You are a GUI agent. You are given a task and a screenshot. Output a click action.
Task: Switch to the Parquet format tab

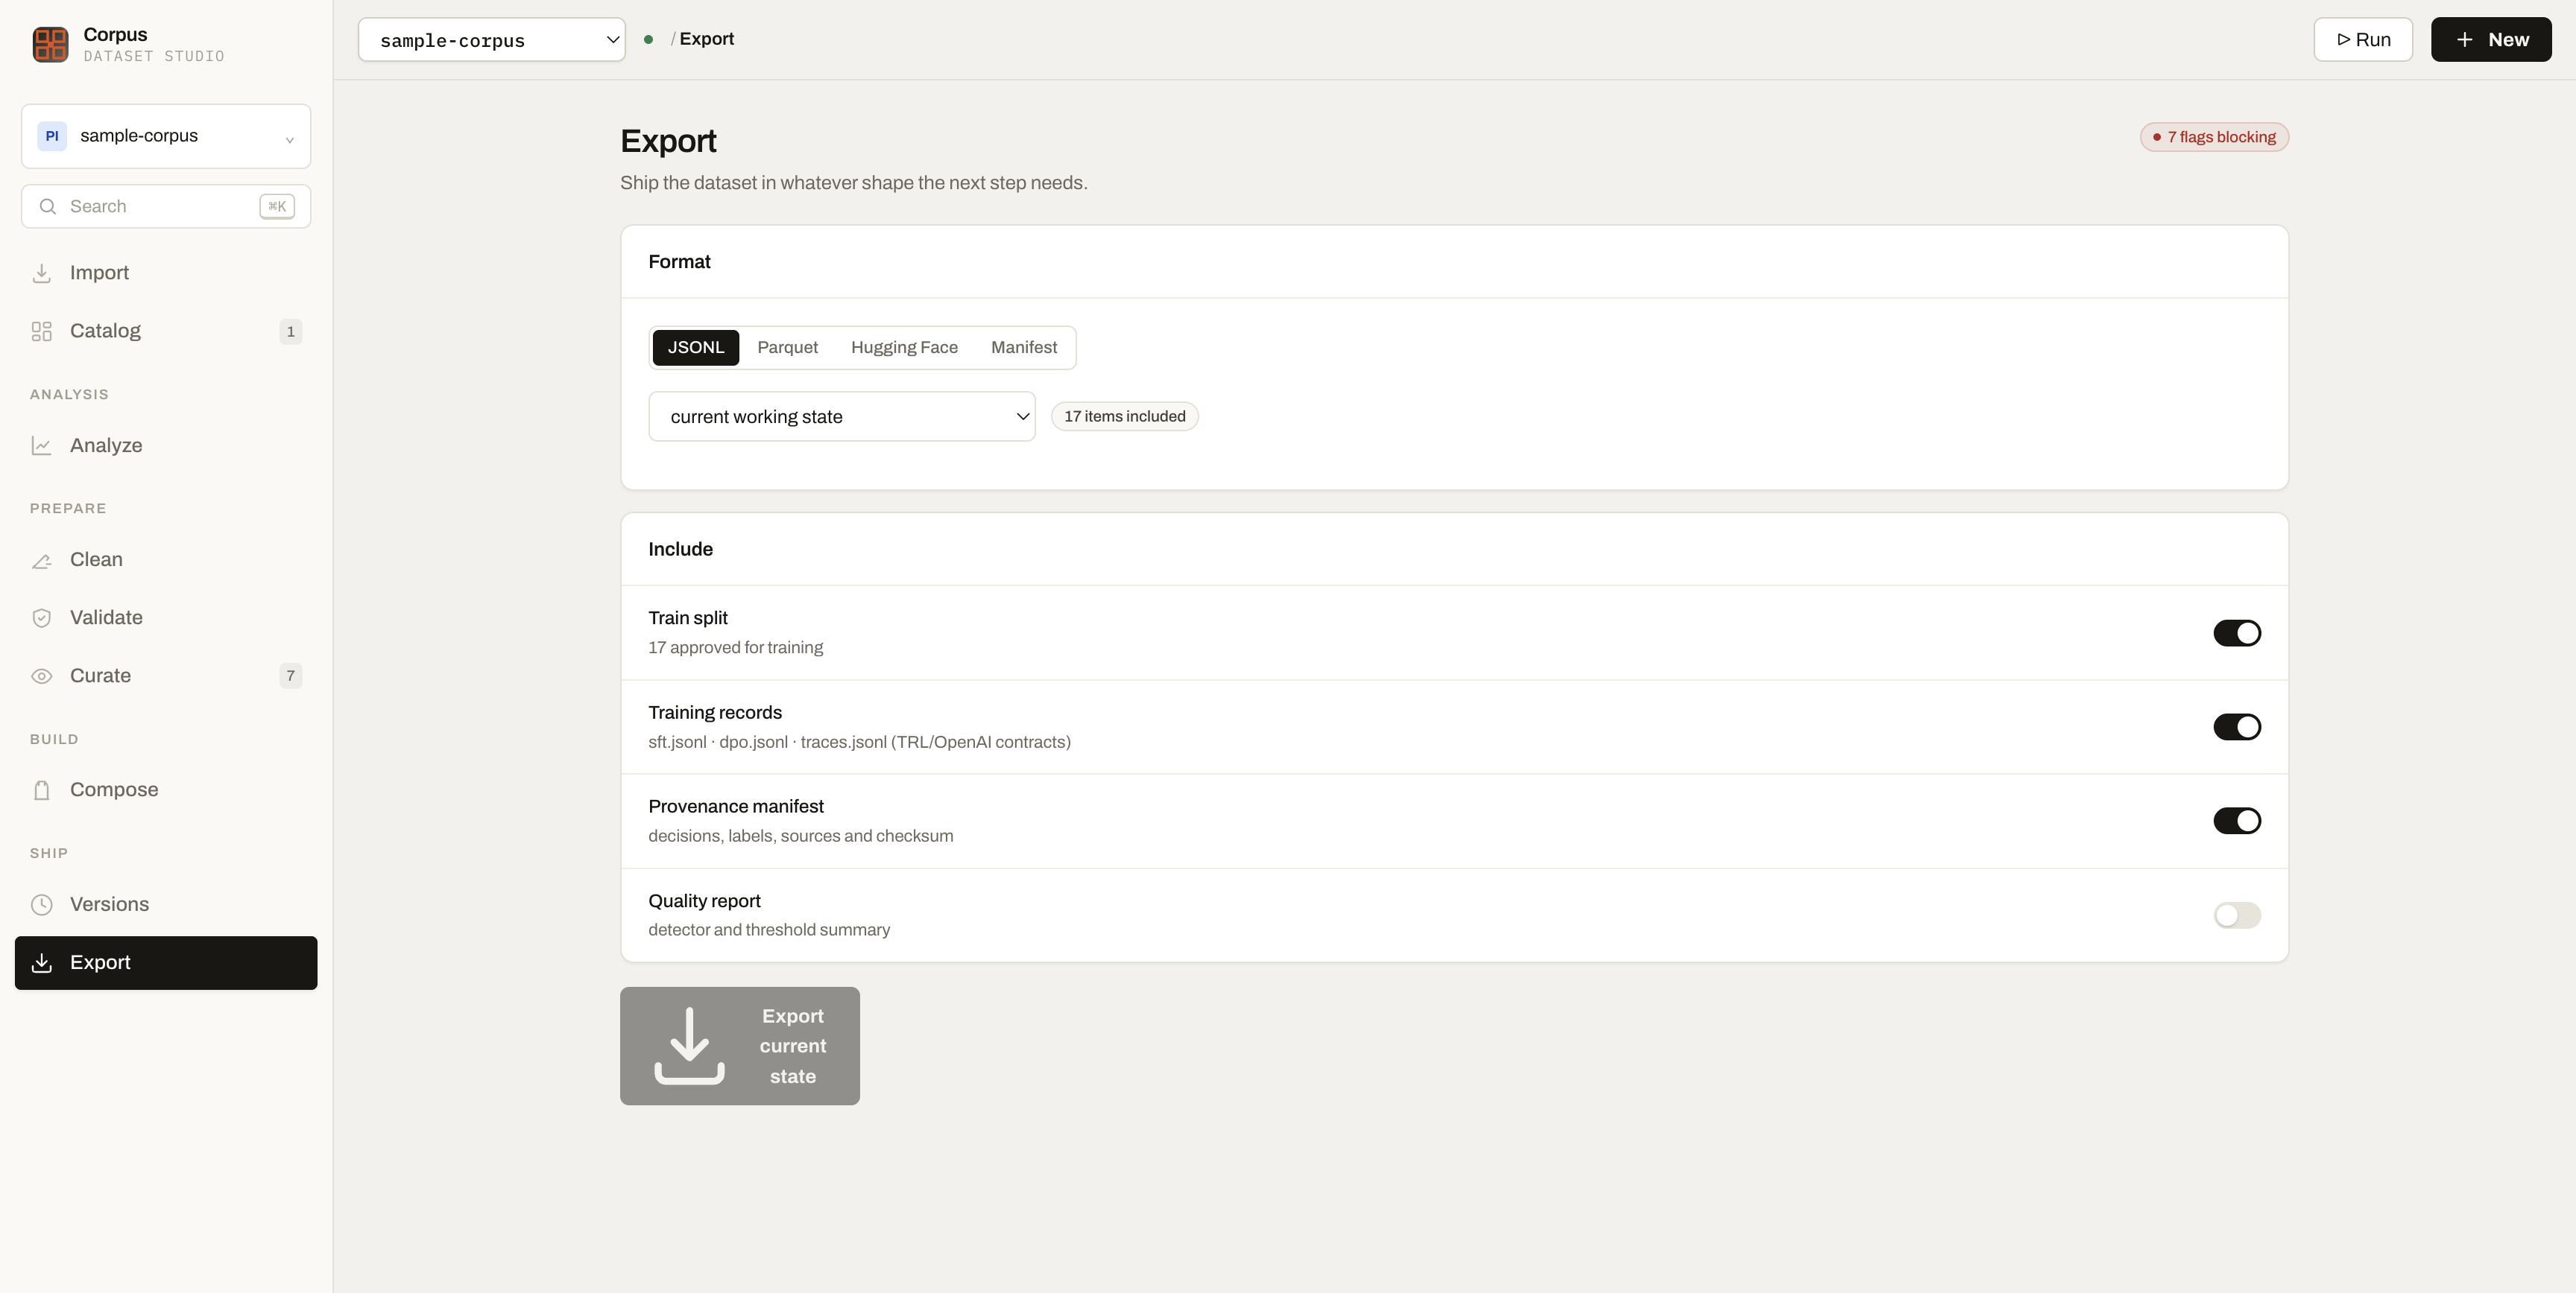coord(787,348)
